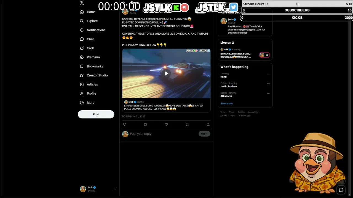Expand the More menu in the sidebar
This screenshot has height=198, width=353.
coord(87,103)
